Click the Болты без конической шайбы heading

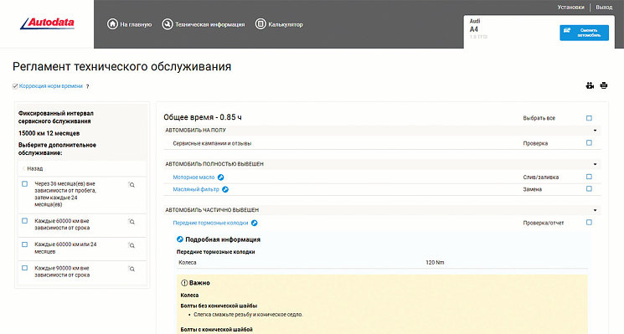pos(219,306)
